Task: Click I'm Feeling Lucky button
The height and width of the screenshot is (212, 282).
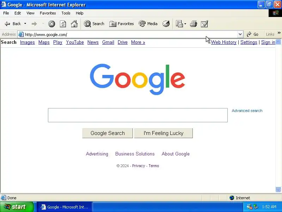Action: [x=164, y=133]
